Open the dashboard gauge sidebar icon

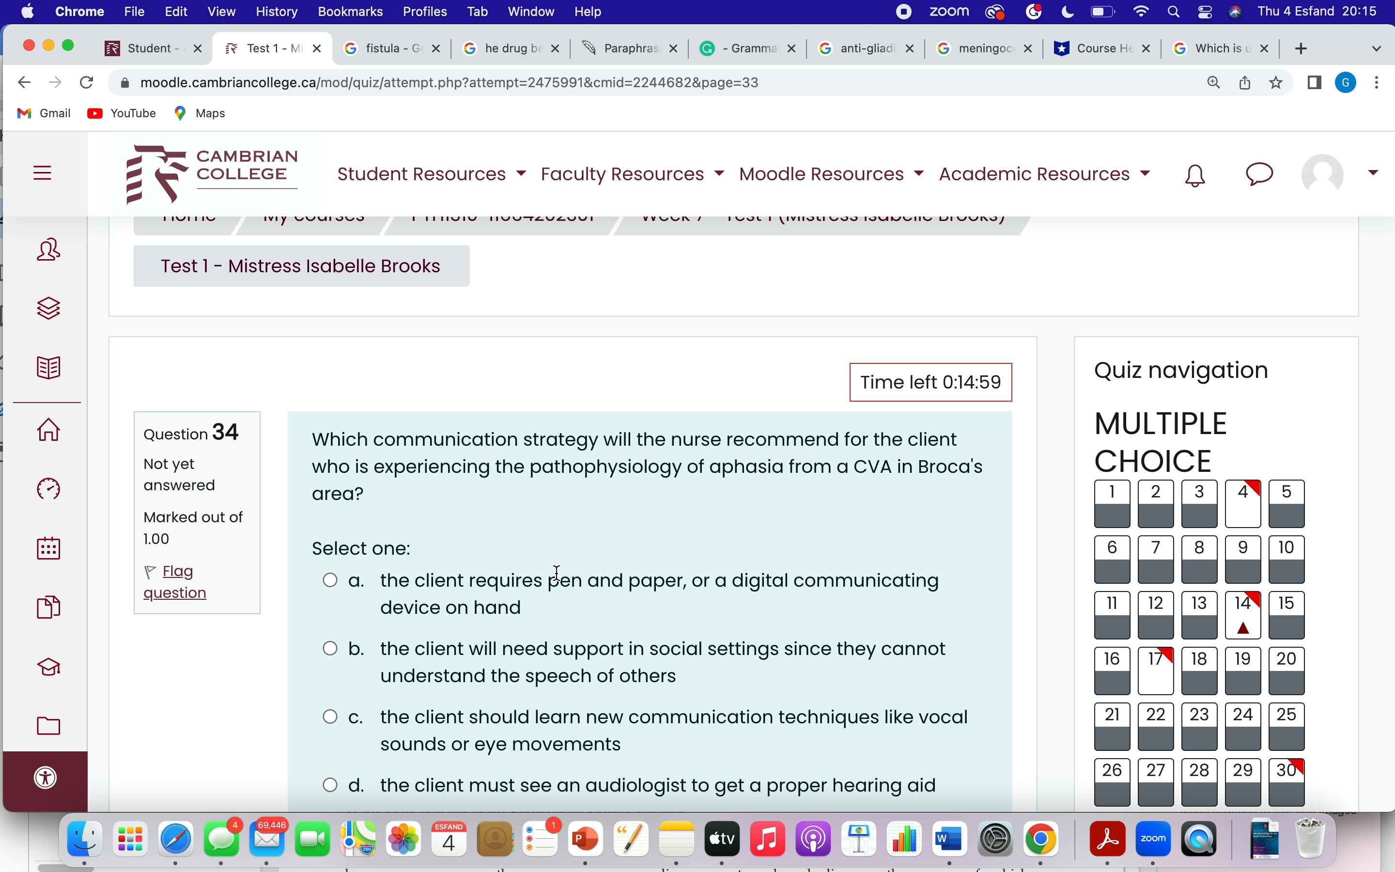point(48,489)
